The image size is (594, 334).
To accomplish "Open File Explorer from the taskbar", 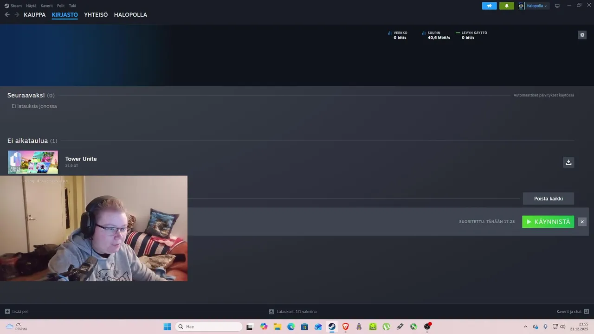I will 278,327.
